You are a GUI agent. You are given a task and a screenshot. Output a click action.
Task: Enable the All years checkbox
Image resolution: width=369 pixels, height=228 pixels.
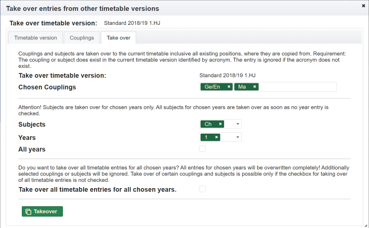tap(202, 149)
